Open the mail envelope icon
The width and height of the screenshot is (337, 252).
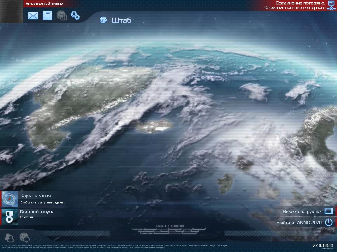pos(33,16)
